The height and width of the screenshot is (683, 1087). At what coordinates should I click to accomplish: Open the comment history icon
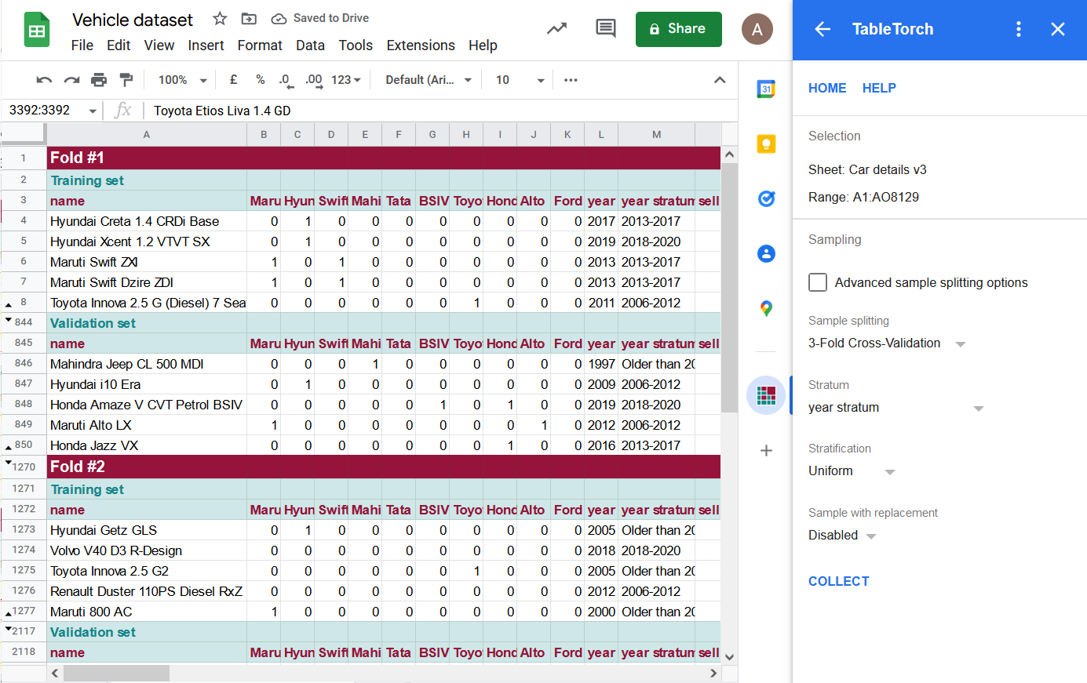coord(605,29)
